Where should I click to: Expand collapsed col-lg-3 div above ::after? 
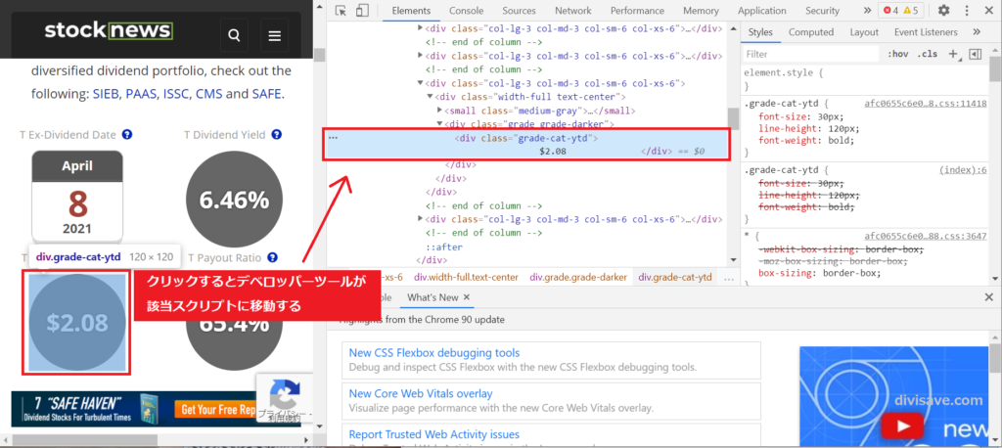(x=421, y=219)
